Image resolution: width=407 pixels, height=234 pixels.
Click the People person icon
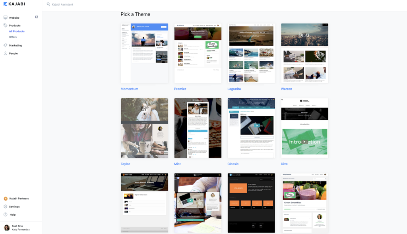click(6, 53)
